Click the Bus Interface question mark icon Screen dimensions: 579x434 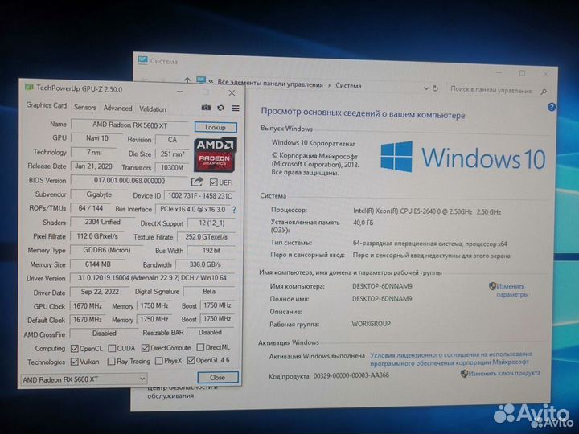234,208
